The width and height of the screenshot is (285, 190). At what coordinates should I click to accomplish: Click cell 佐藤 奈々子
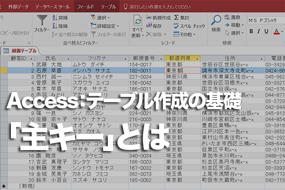coord(53,119)
